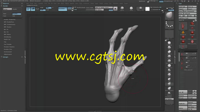Toggle the Zadd mode button
Viewport: 200px width, 112px height.
click(x=43, y=10)
